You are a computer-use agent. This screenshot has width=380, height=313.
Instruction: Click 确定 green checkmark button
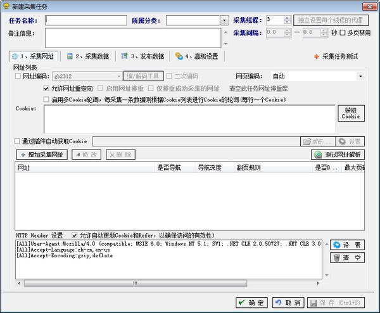[x=251, y=303]
